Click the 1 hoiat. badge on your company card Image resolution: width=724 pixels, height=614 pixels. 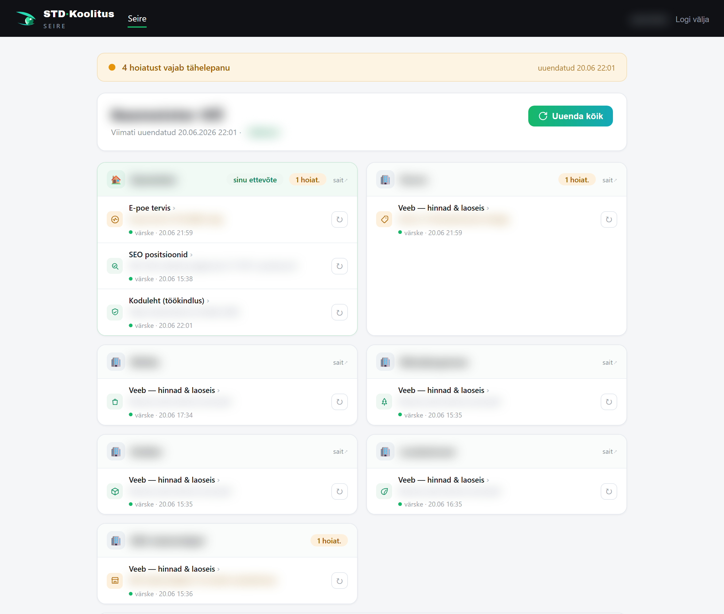click(307, 180)
